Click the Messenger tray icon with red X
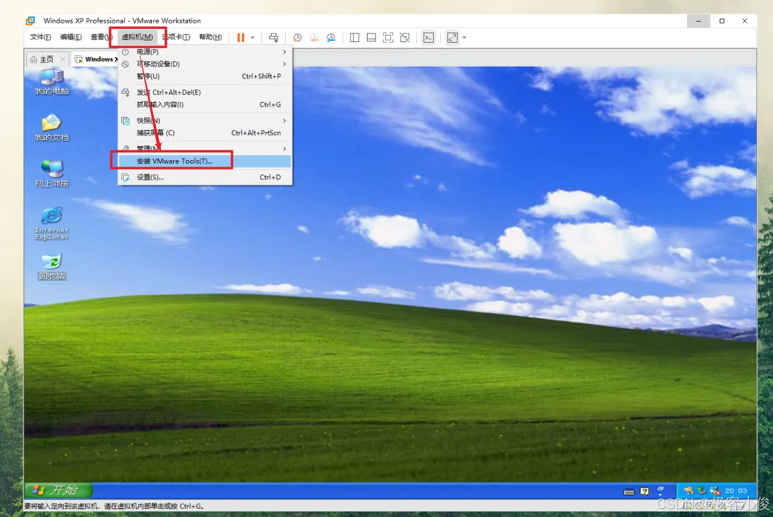Viewport: 773px width, 517px height. tap(714, 491)
